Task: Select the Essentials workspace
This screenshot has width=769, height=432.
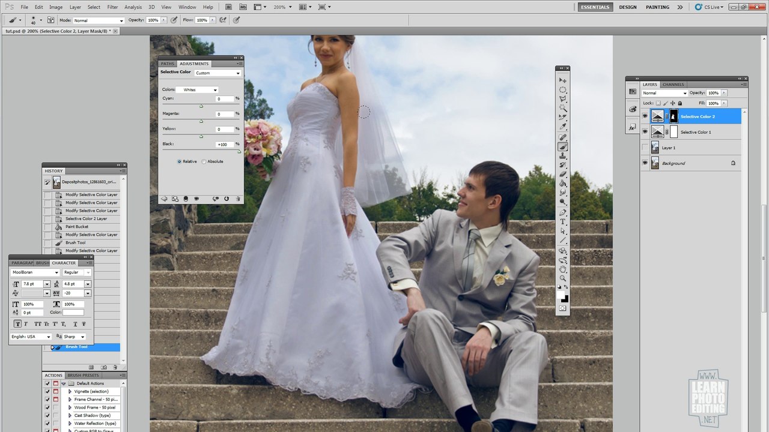Action: click(x=595, y=7)
